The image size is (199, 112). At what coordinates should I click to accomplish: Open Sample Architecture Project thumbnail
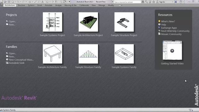88,22
